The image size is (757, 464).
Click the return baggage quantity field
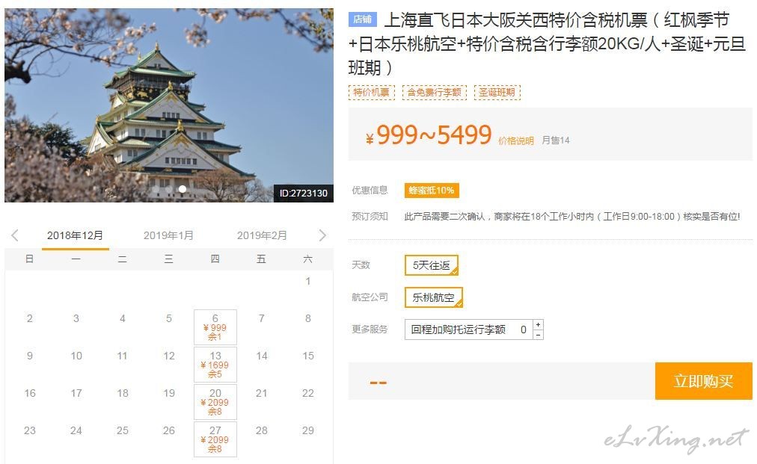tap(524, 330)
